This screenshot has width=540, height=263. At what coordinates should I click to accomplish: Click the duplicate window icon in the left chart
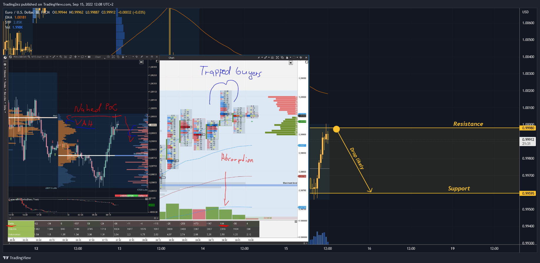coord(118,57)
